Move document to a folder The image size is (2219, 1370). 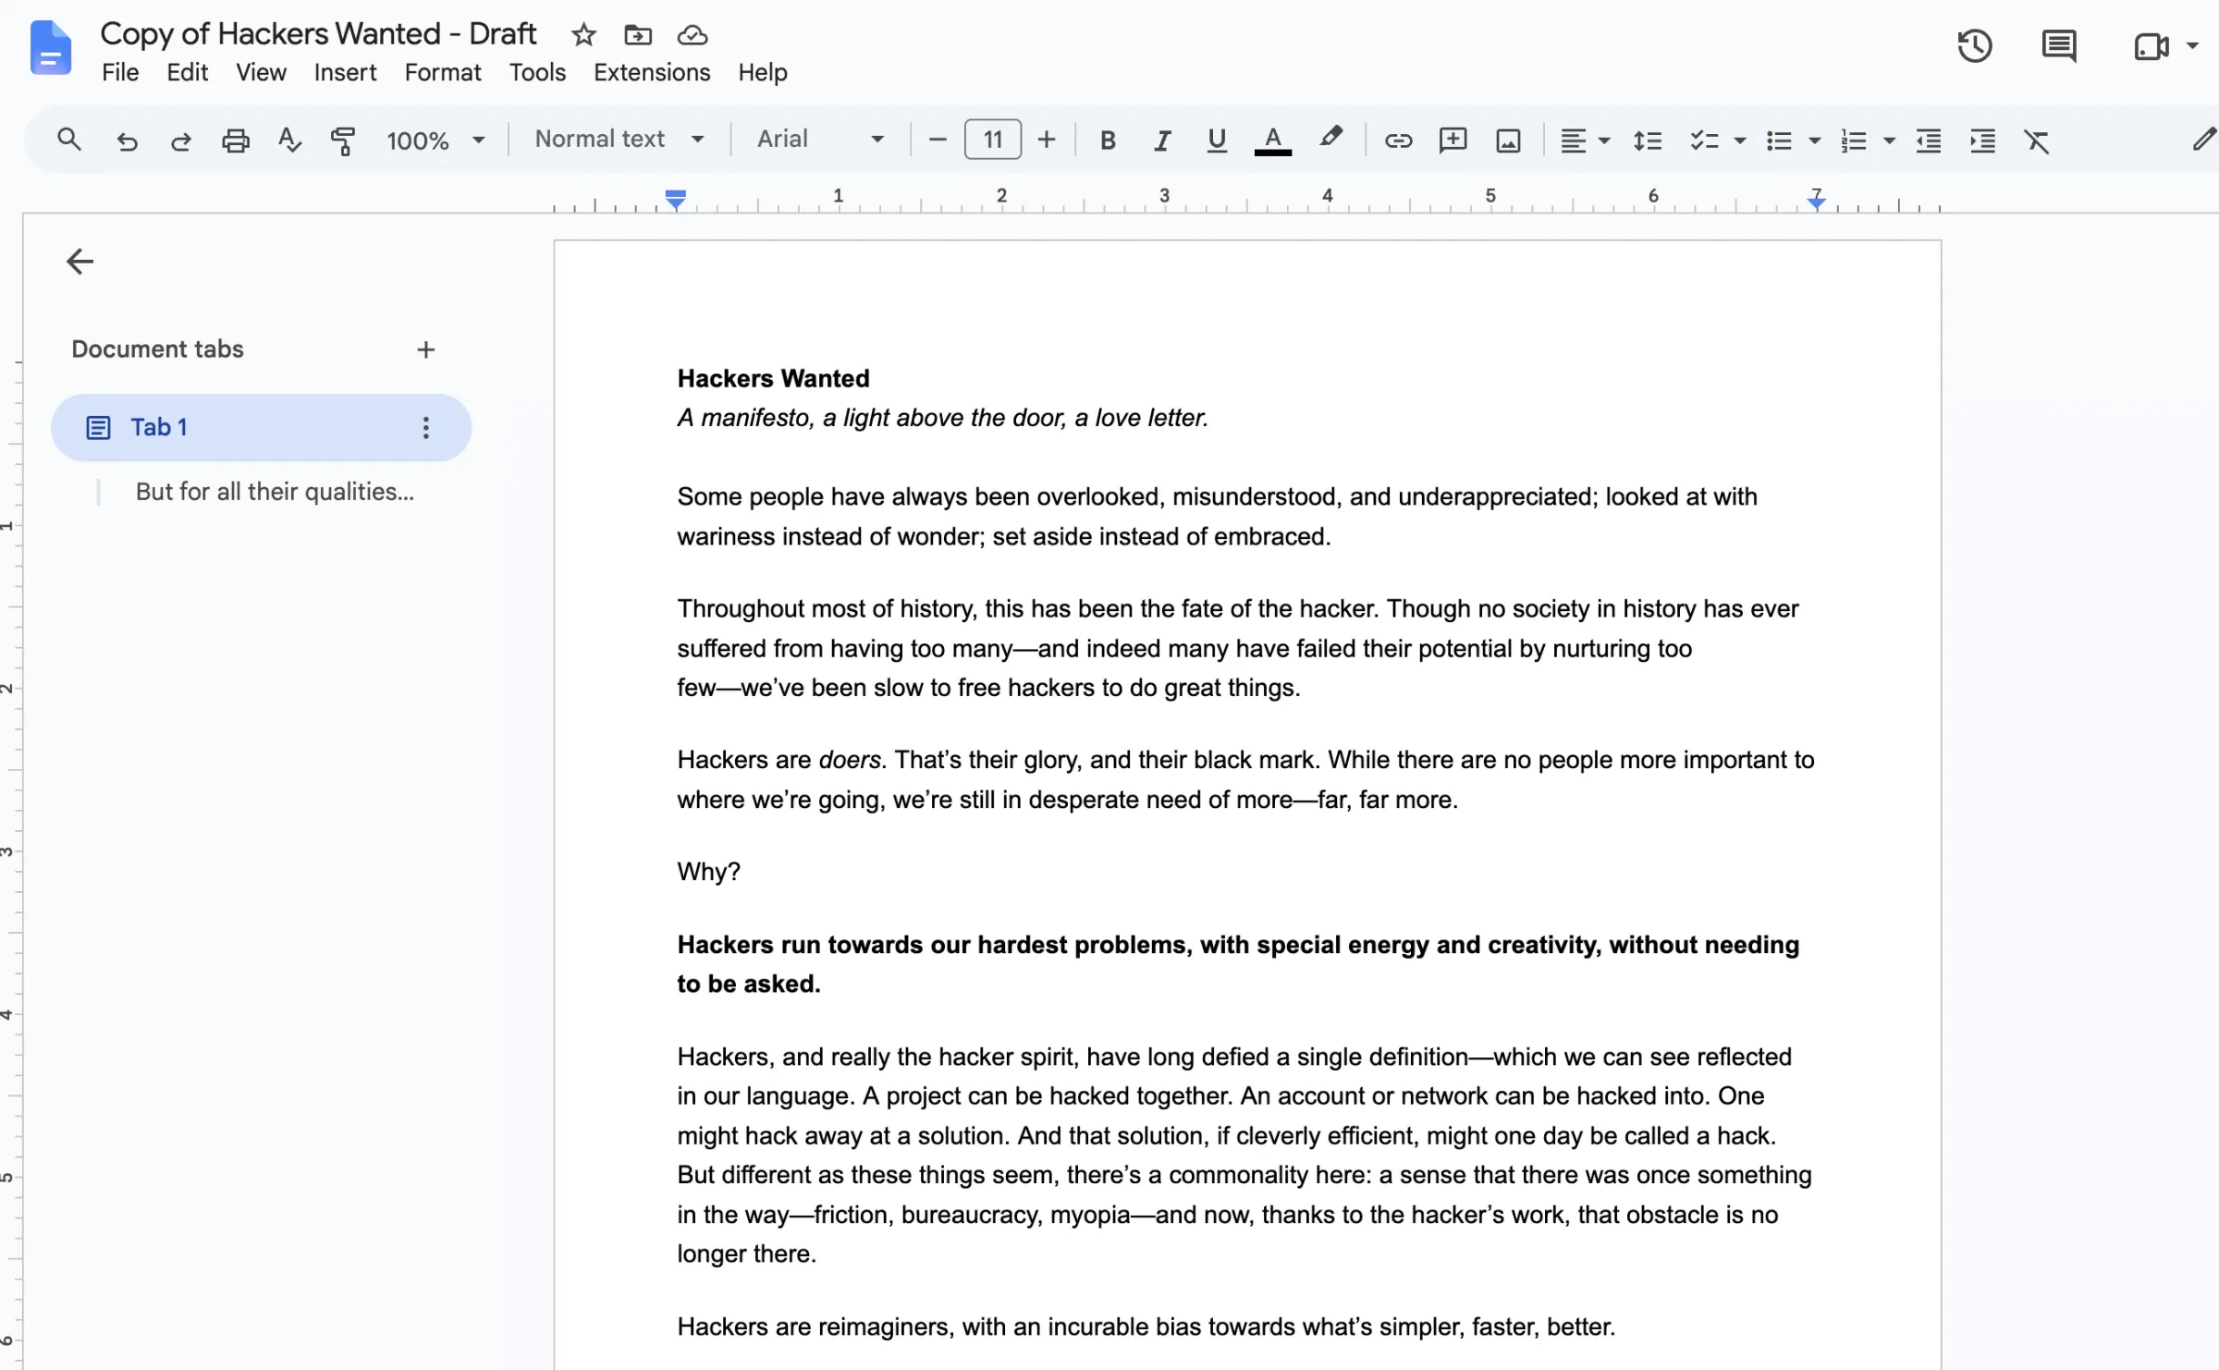click(638, 35)
